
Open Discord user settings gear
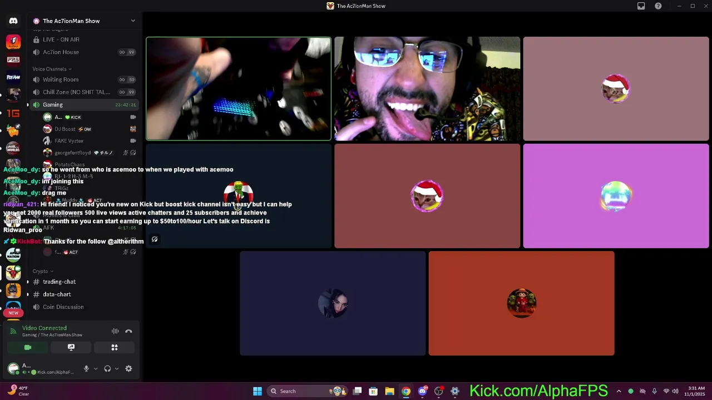coord(128,368)
